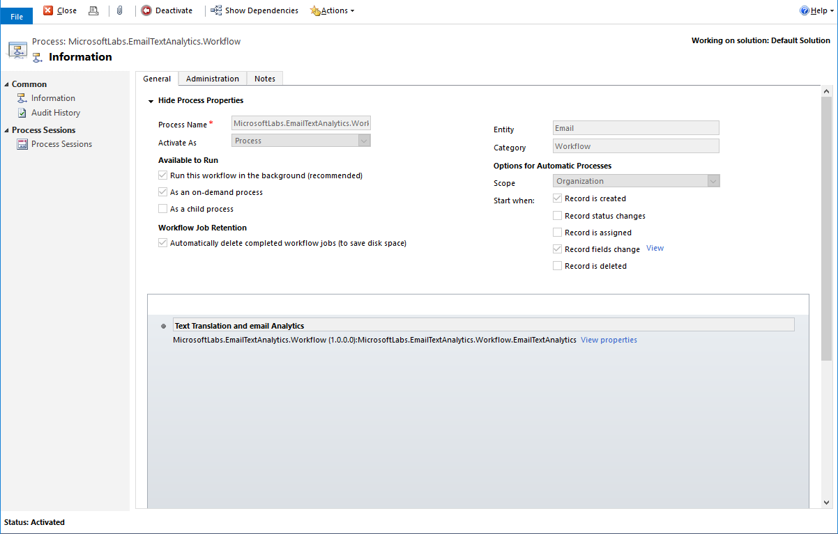The width and height of the screenshot is (838, 534).
Task: Click Working on solution: Default Solution text
Action: coord(761,40)
